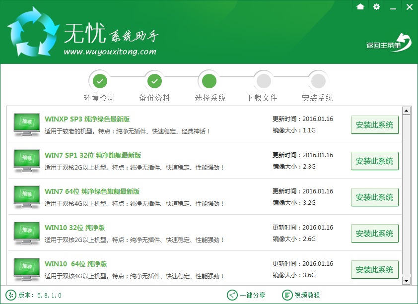Viewport: 418px width, 304px height.
Task: Click 镜像大小：3.6G text
Action: 294,275
